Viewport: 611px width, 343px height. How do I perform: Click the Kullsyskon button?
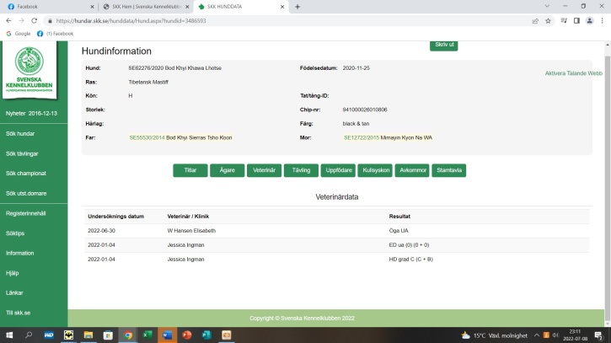(375, 170)
